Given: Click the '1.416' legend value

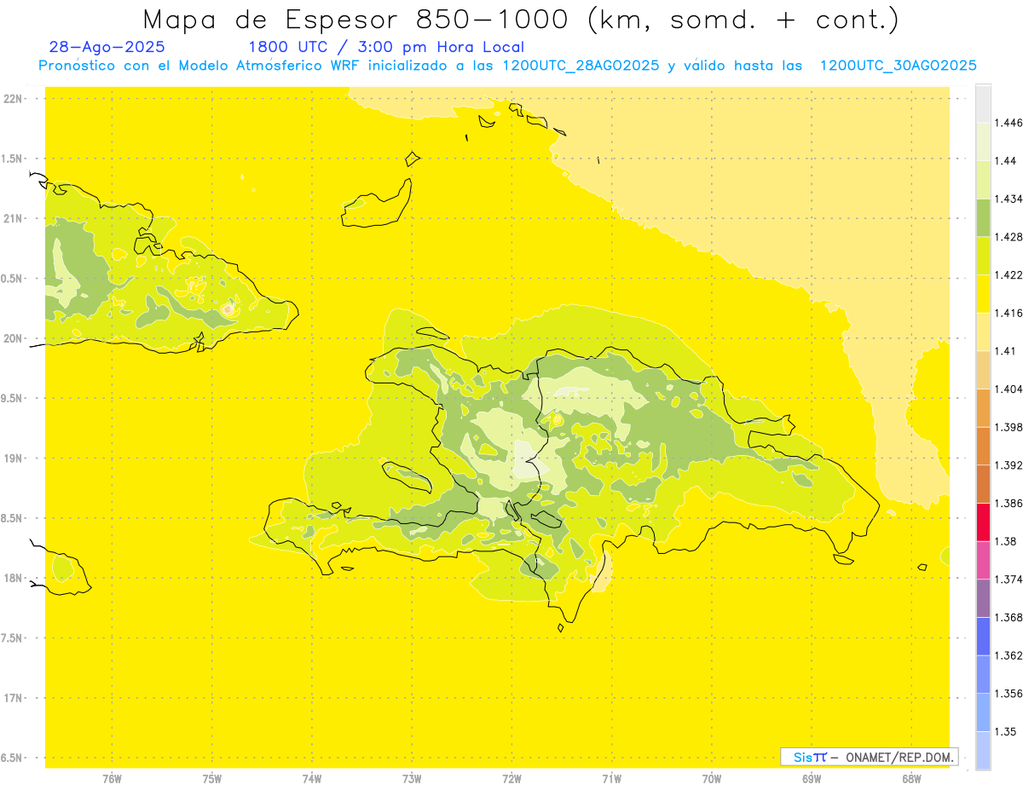Looking at the screenshot, I should tap(1009, 313).
